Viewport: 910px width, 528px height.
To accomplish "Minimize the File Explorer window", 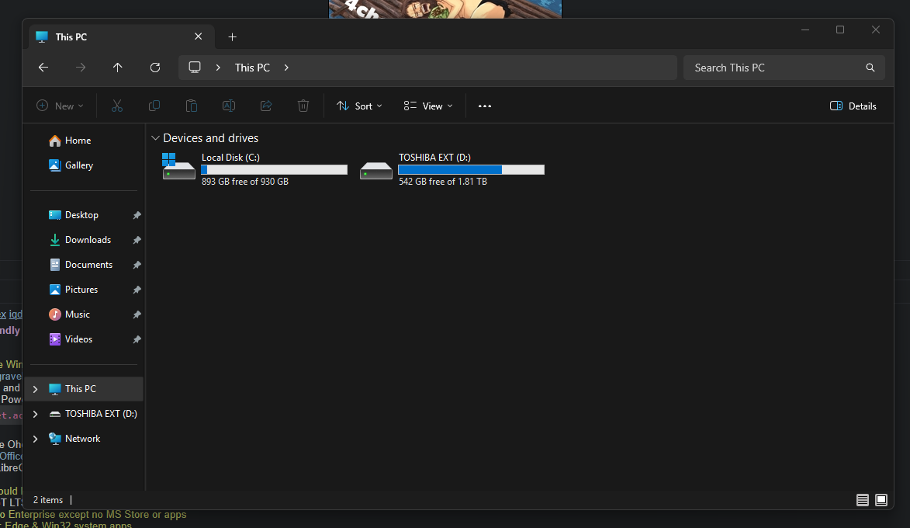I will coord(805,30).
